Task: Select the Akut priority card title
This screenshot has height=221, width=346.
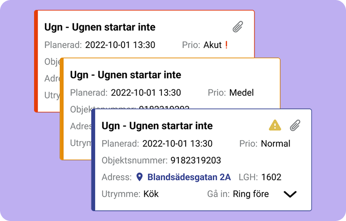Action: coord(99,27)
